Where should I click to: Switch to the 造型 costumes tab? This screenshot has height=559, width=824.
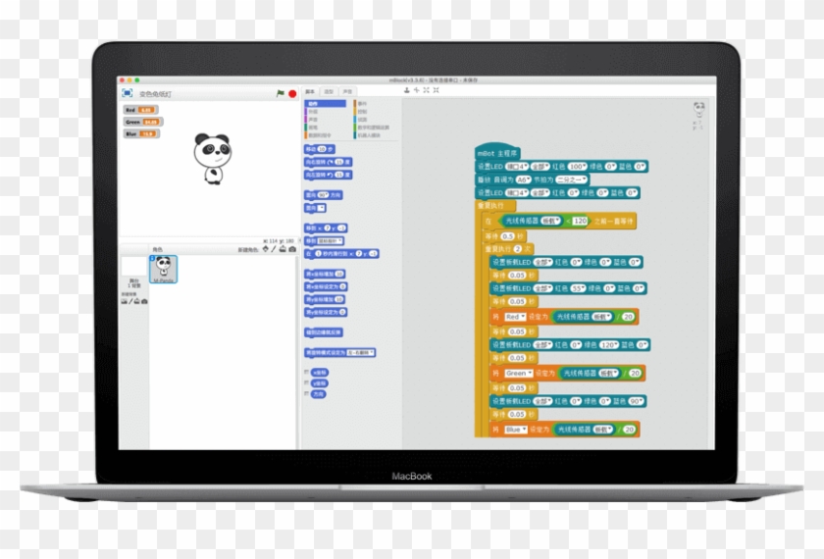[329, 91]
